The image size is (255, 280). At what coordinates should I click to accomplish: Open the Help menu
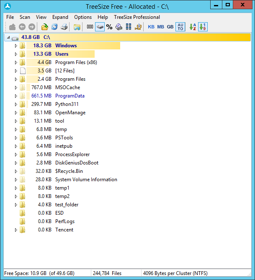[103, 17]
